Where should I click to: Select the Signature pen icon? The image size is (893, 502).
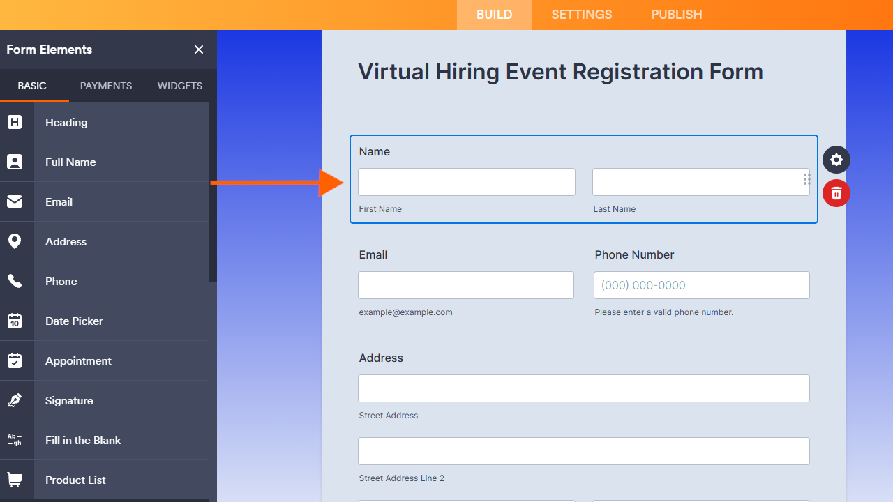click(15, 401)
